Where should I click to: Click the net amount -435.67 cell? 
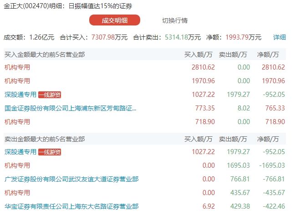pyautogui.click(x=274, y=193)
